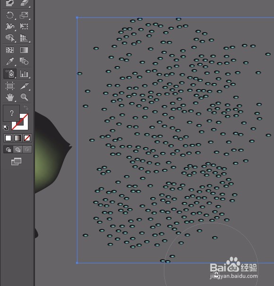Select the Gradient tool
This screenshot has width=274, height=286.
pyautogui.click(x=24, y=50)
